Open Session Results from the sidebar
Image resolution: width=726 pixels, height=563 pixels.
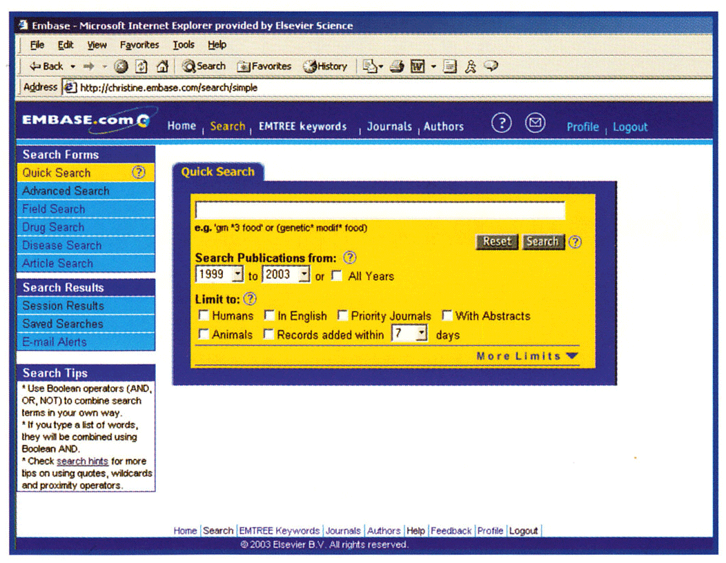pos(86,306)
